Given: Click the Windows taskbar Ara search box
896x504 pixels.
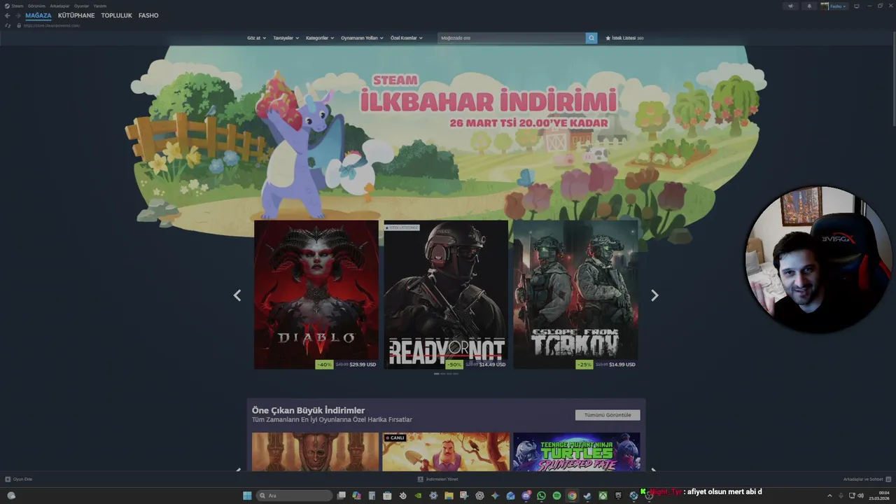Looking at the screenshot, I should coord(294,496).
